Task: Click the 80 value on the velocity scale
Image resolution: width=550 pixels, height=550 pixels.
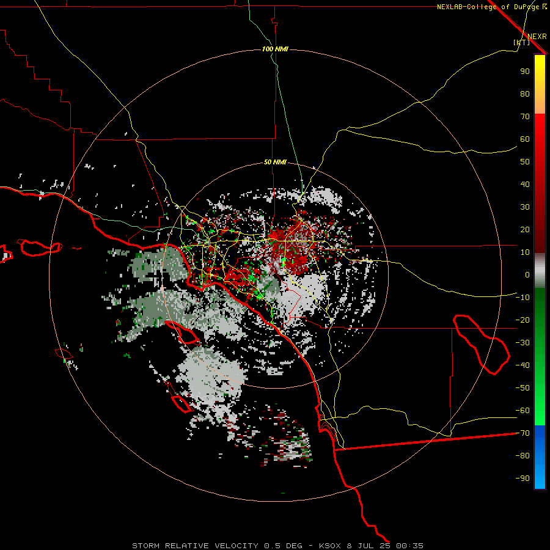Action: [525, 94]
